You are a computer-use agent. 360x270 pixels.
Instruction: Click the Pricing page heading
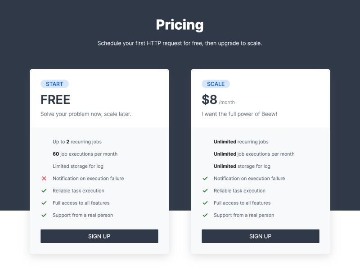click(x=180, y=25)
